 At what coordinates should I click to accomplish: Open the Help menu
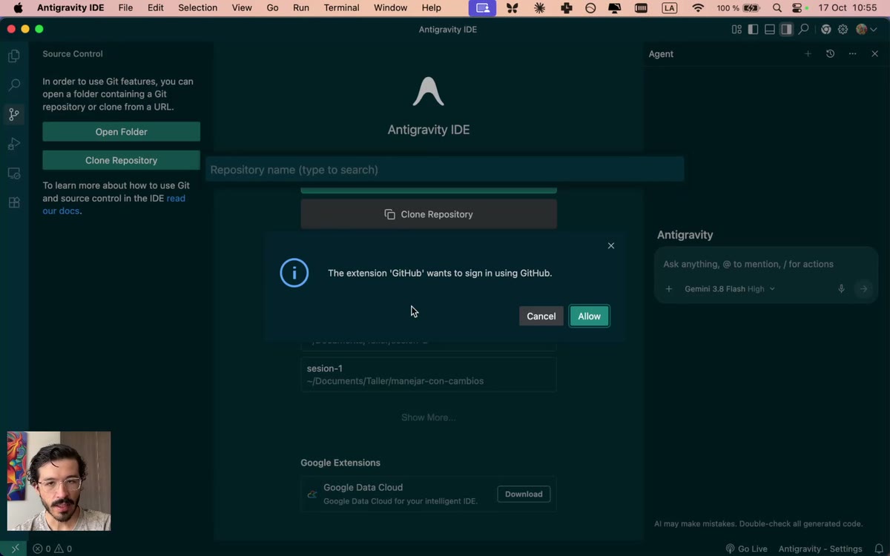coord(431,8)
